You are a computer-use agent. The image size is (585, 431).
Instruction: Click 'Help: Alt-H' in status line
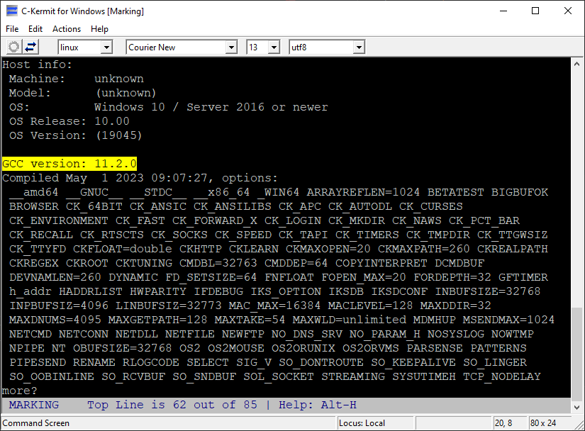[x=318, y=405]
